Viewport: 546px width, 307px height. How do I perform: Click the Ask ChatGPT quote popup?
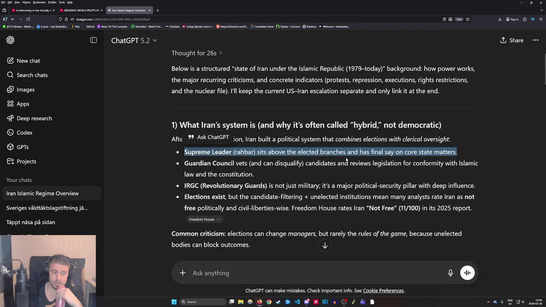(x=209, y=137)
